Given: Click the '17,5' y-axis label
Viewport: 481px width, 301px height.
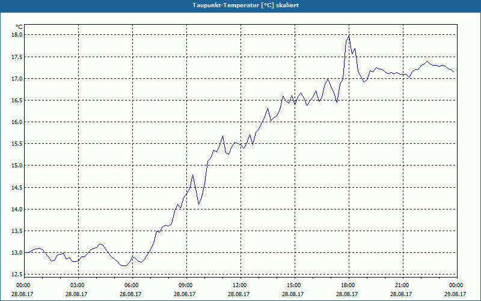Looking at the screenshot, I should (x=17, y=57).
